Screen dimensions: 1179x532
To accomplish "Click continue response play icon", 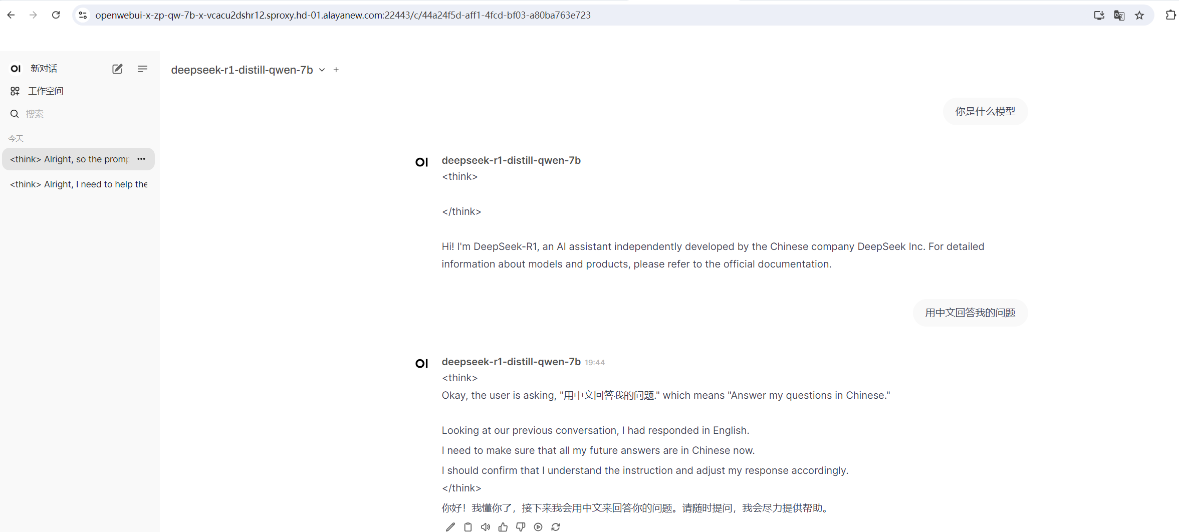I will tap(538, 526).
